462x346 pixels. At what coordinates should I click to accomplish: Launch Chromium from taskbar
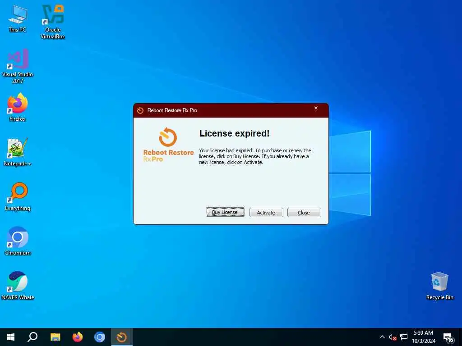click(100, 337)
